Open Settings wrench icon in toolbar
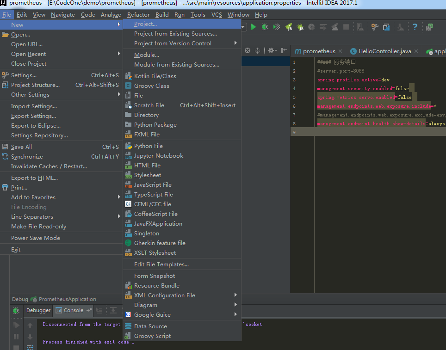446x350 pixels. pyautogui.click(x=375, y=27)
